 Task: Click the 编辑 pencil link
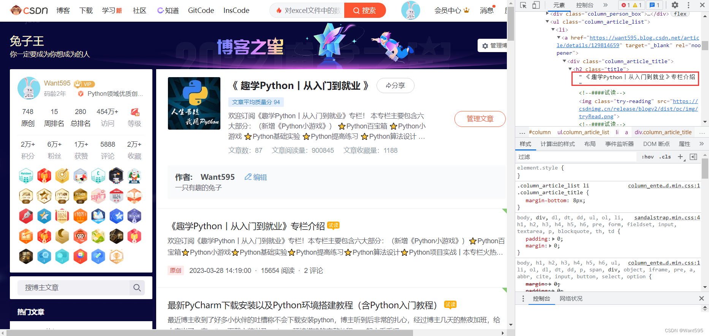[256, 177]
